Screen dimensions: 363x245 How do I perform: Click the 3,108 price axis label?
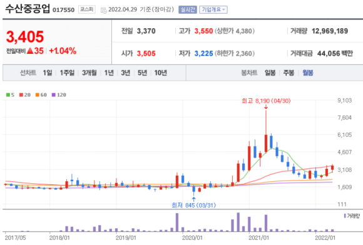coord(344,169)
